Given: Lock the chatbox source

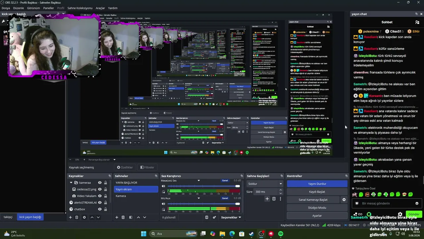Looking at the screenshot, I should (x=106, y=209).
